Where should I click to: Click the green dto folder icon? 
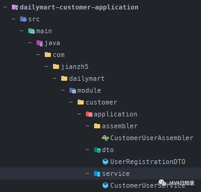coord(97,150)
